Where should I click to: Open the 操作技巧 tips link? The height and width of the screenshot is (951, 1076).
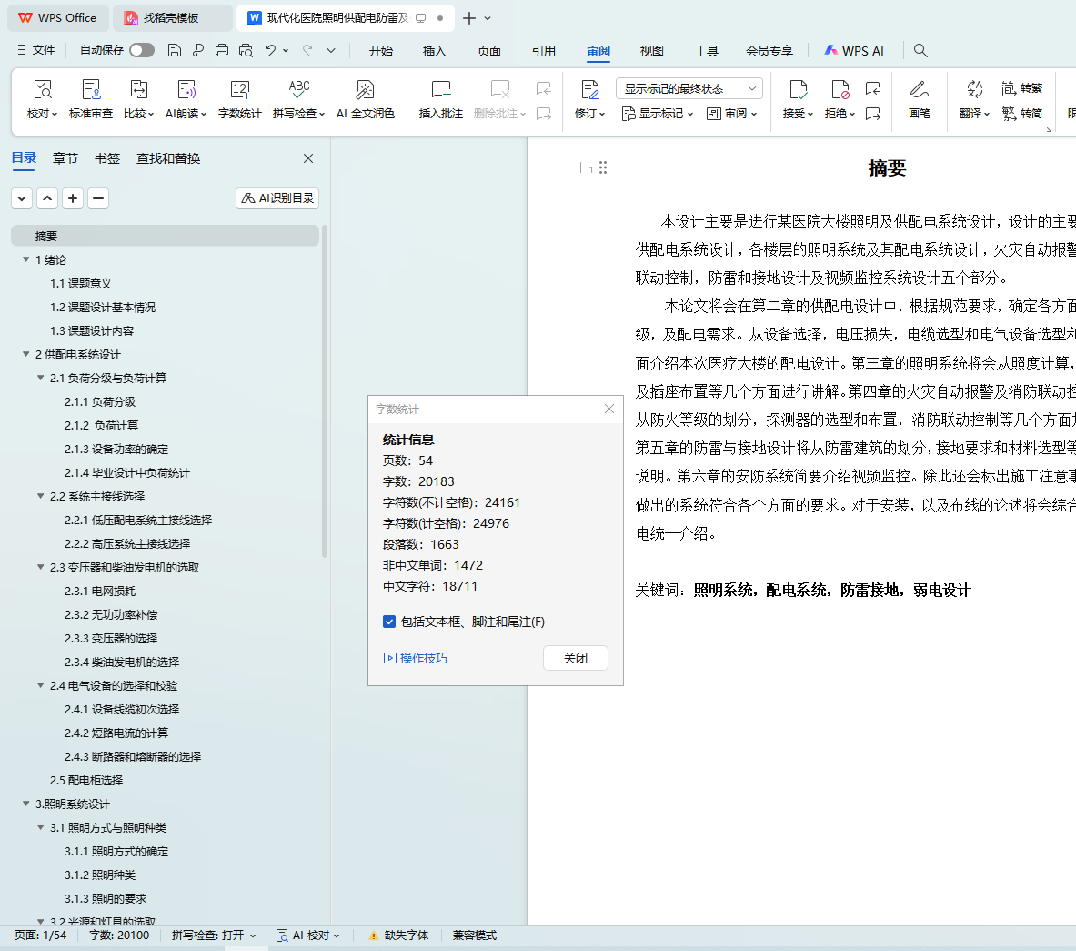(x=416, y=658)
